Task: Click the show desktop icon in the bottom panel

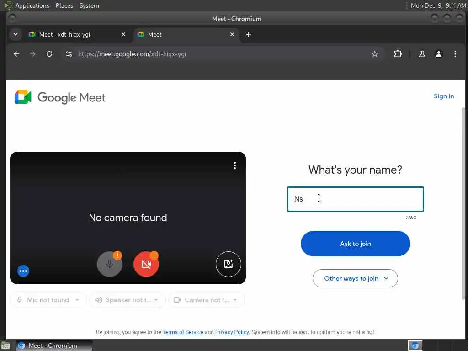Action: [x=5, y=346]
